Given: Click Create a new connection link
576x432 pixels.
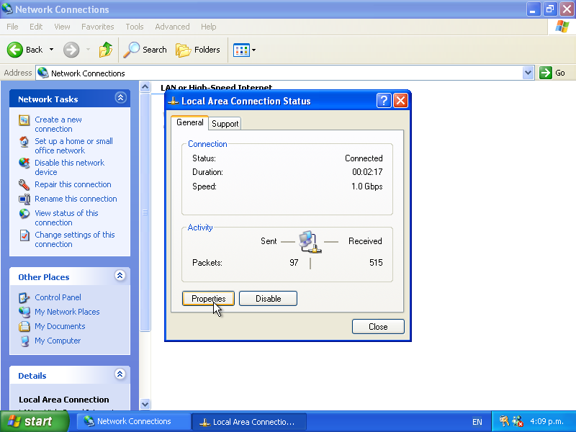Looking at the screenshot, I should 58,124.
